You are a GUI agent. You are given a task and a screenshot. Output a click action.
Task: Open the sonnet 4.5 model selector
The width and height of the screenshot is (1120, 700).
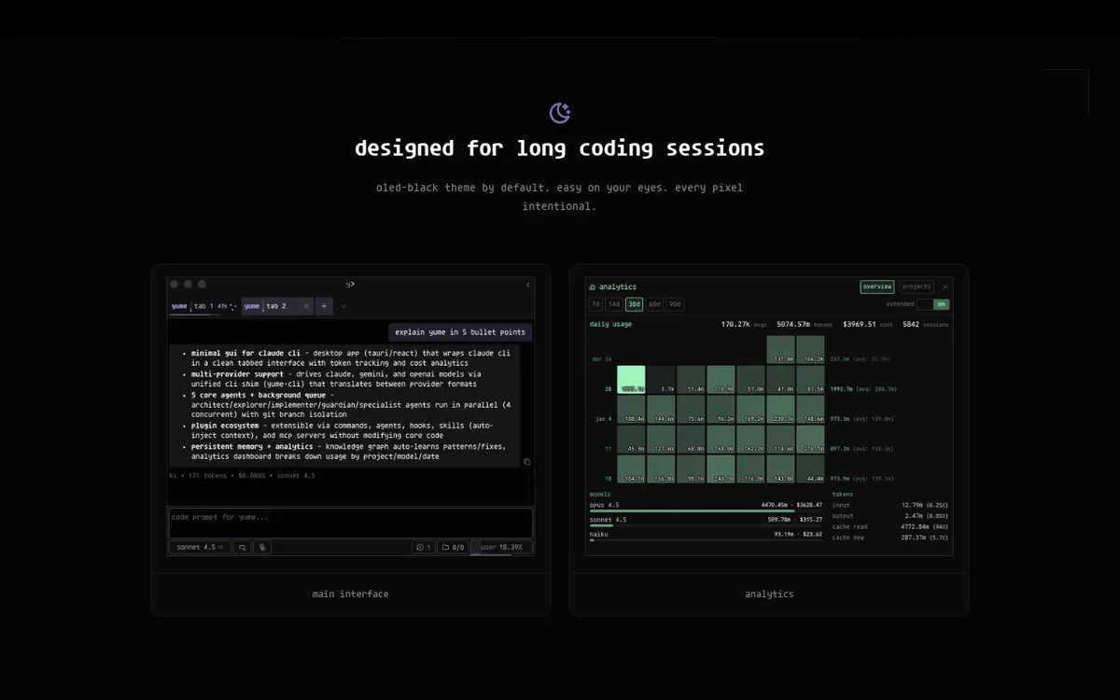click(201, 547)
